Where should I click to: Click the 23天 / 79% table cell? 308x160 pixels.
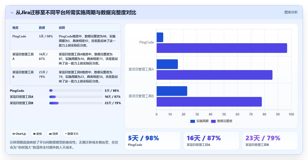tap(43, 74)
